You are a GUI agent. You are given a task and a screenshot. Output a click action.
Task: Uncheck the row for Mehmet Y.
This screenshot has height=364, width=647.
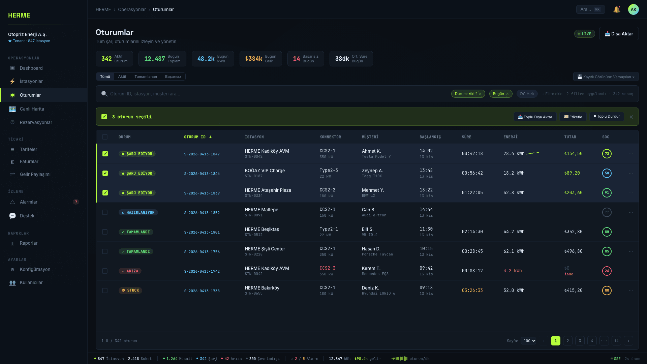105,193
